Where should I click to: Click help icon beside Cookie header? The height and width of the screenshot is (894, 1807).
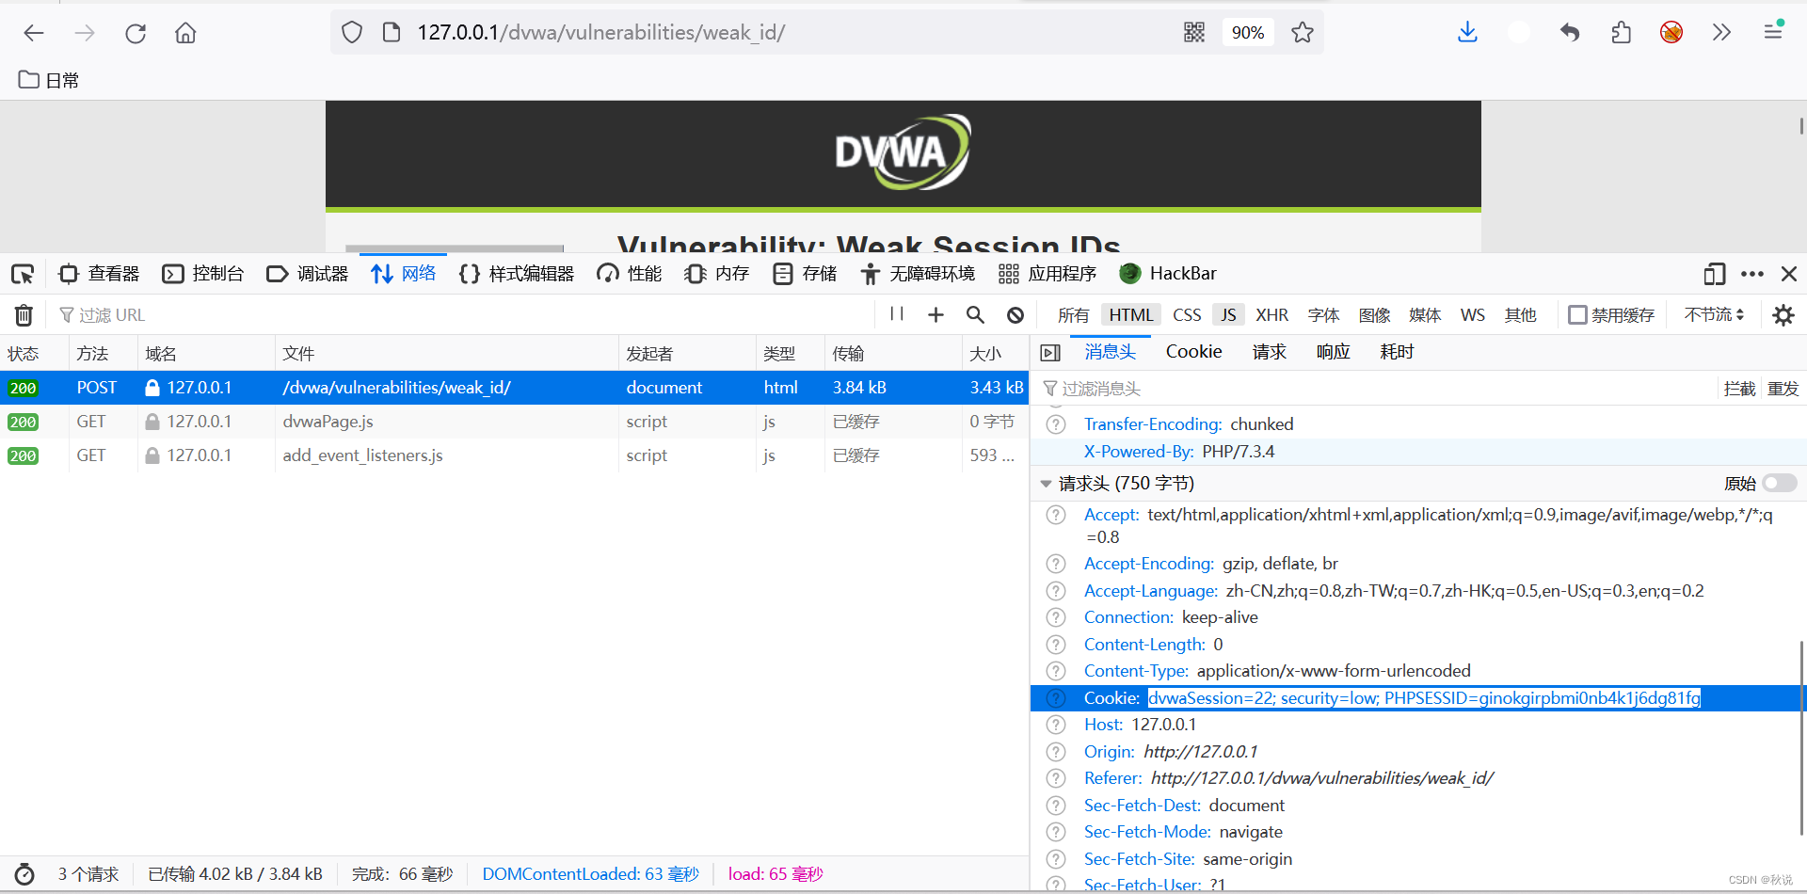(x=1056, y=698)
